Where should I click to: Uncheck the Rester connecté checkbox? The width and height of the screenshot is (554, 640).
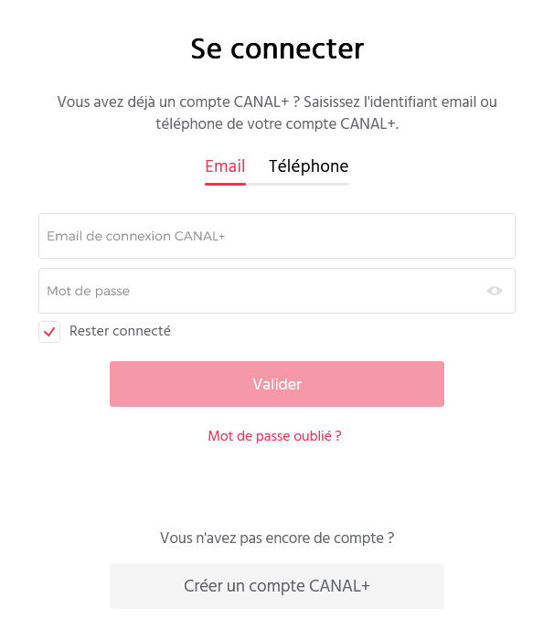point(49,332)
